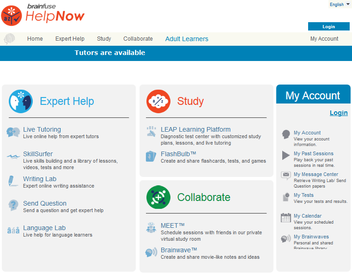Click the Language Lab letters icon
This screenshot has width=352, height=274.
coord(13,230)
